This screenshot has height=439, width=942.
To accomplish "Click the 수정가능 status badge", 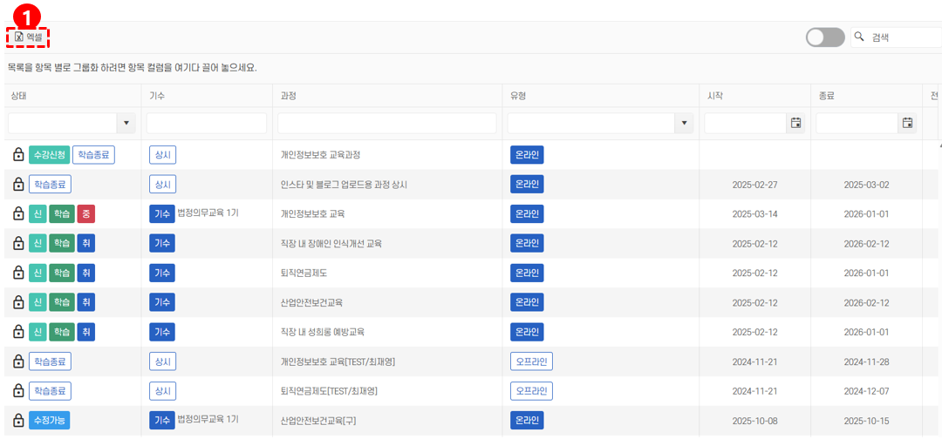I will 49,421.
